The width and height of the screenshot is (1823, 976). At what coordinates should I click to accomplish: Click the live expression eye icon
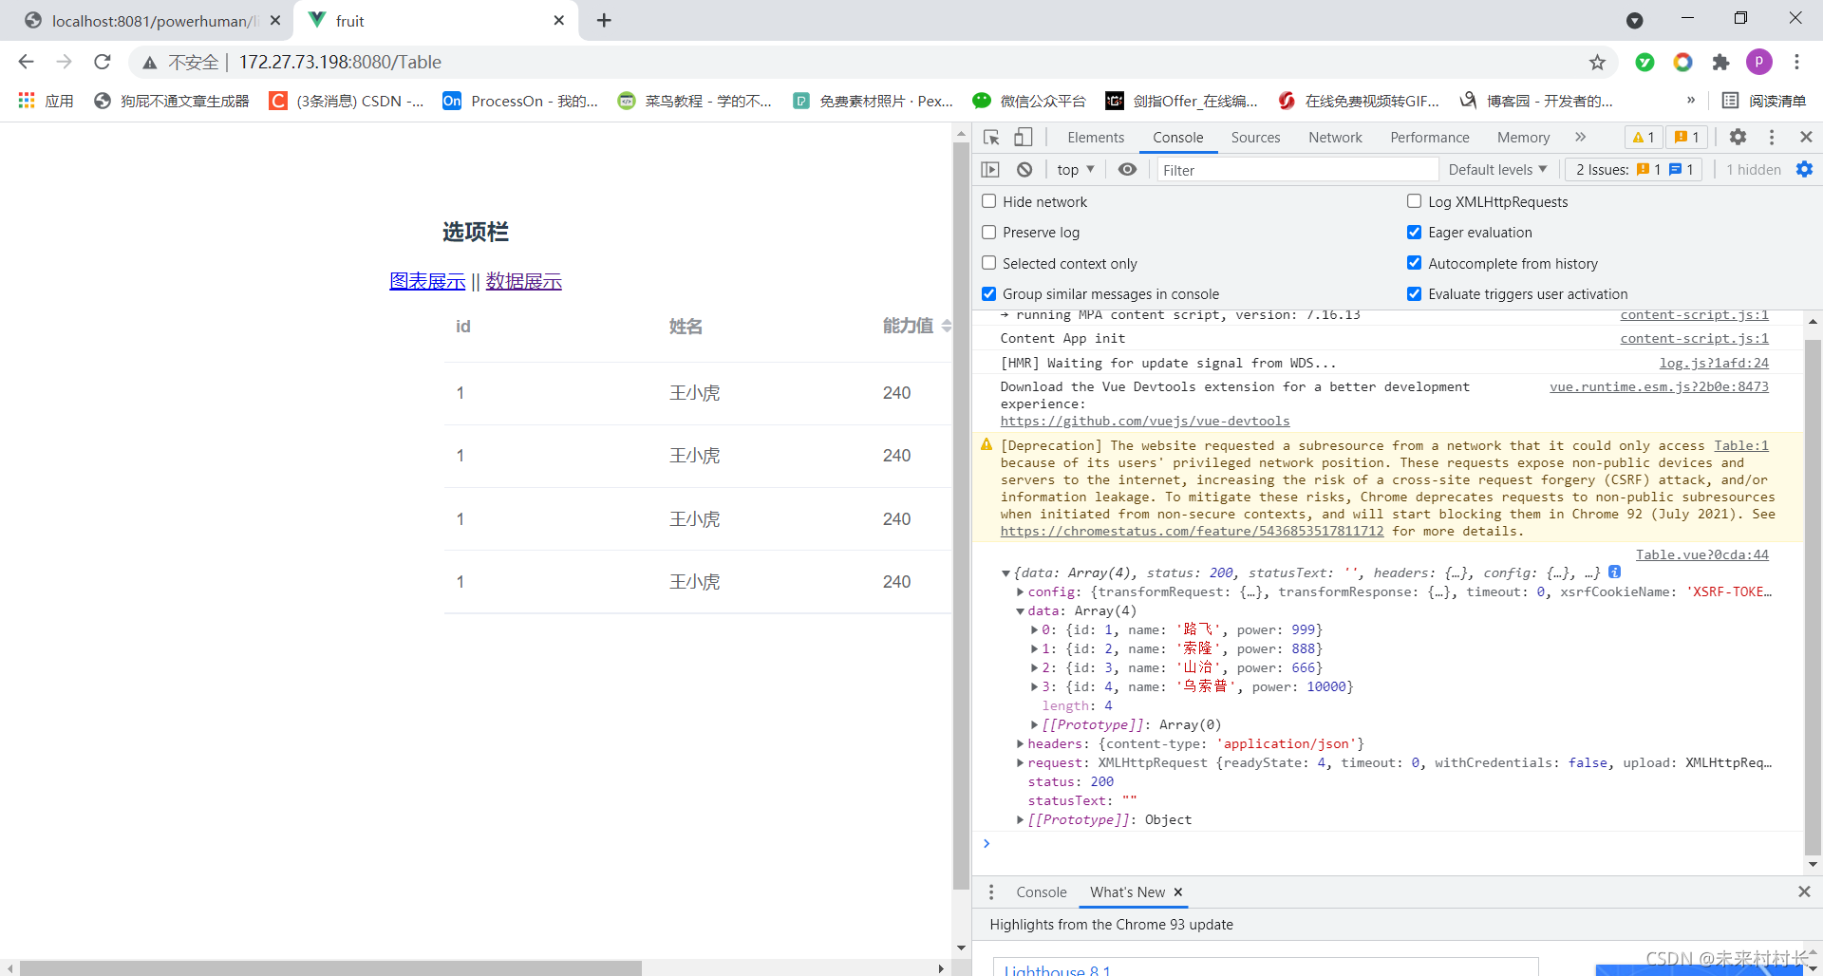(1127, 170)
